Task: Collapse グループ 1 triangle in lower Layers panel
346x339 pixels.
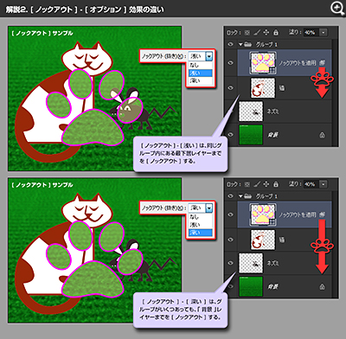Action: pos(240,196)
